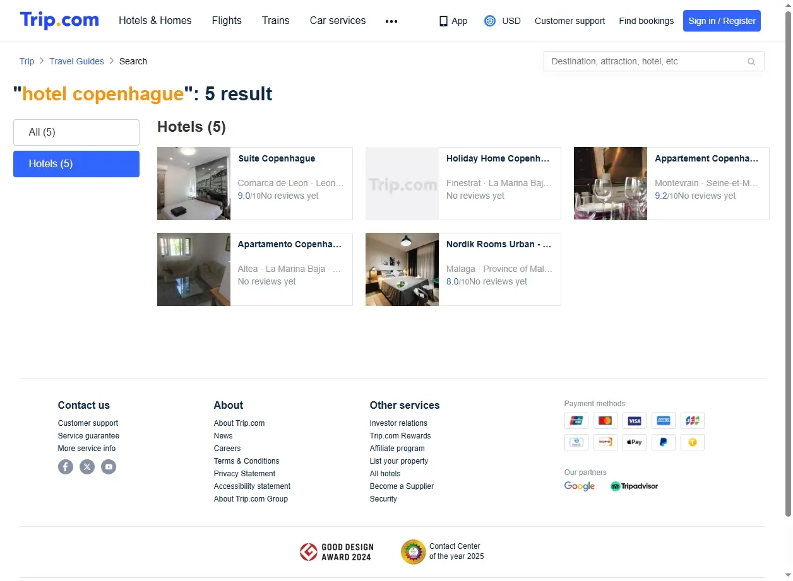Open the more options ellipsis menu
Viewport: 793px width, 581px height.
(391, 21)
